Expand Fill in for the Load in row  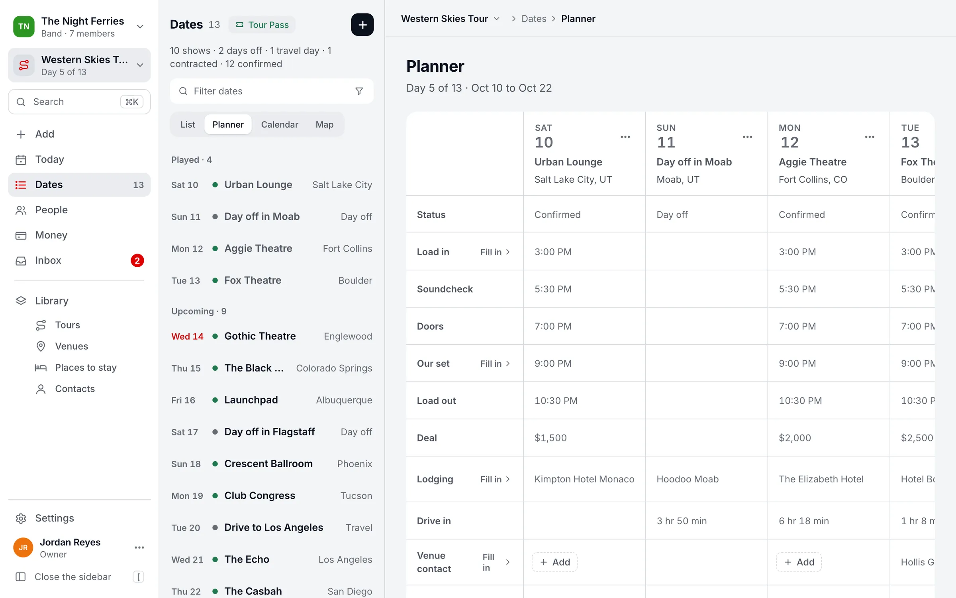point(495,252)
